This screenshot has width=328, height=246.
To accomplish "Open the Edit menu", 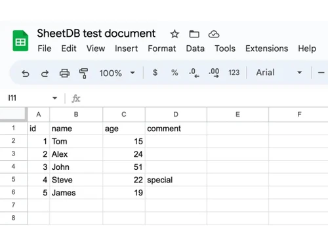I will (69, 49).
